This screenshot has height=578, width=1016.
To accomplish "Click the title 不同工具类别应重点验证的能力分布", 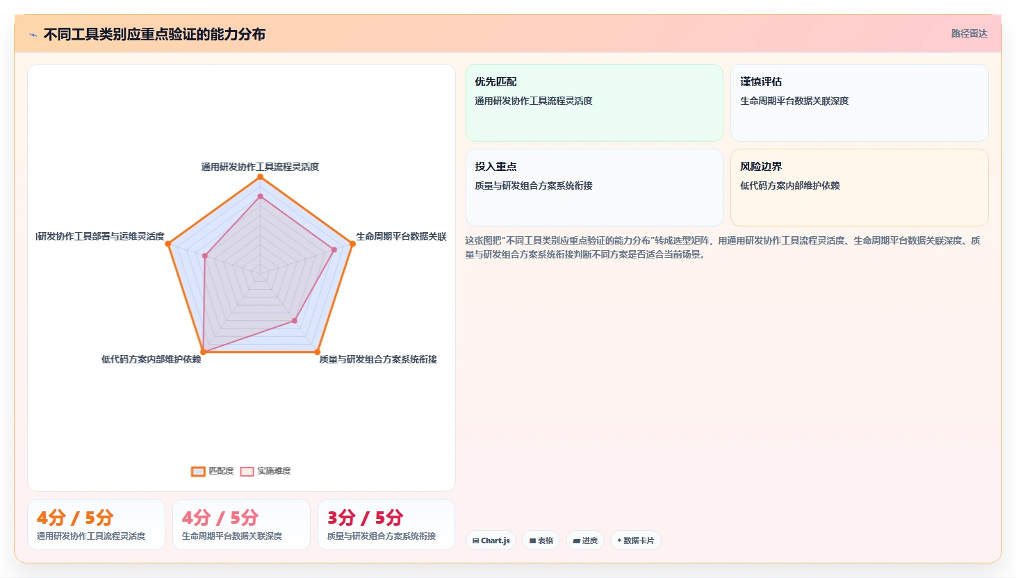I will point(154,34).
